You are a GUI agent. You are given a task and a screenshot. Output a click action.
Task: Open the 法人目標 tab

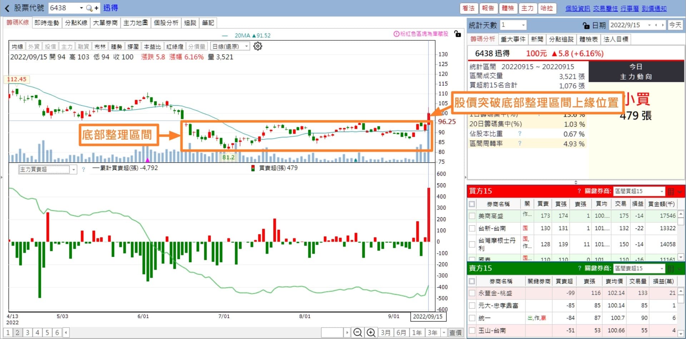(616, 39)
